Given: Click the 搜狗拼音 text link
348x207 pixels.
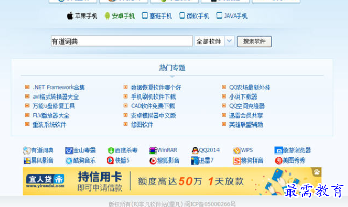Looking at the screenshot, I should tap(252, 161).
